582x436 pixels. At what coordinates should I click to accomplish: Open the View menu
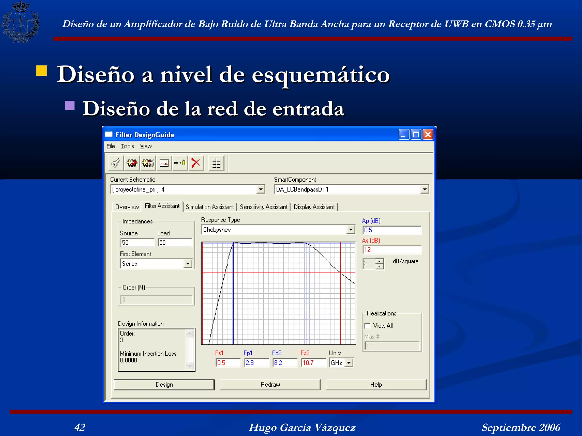tap(146, 146)
